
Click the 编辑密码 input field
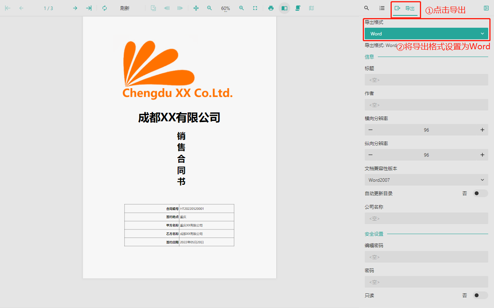pos(426,257)
